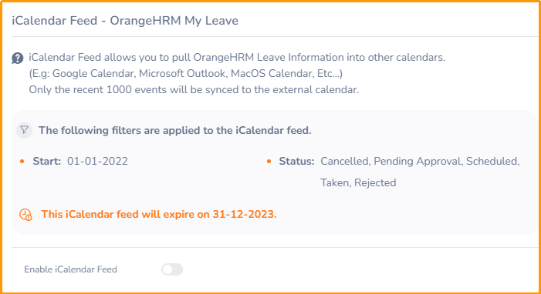541x294 pixels.
Task: Click the 'Taken, Rejected' status text
Action: [x=358, y=182]
